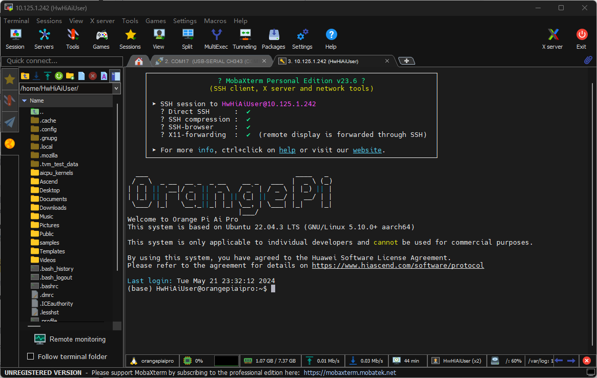Close the 10.125.1.242 session tab
The image size is (597, 378).
coord(387,61)
